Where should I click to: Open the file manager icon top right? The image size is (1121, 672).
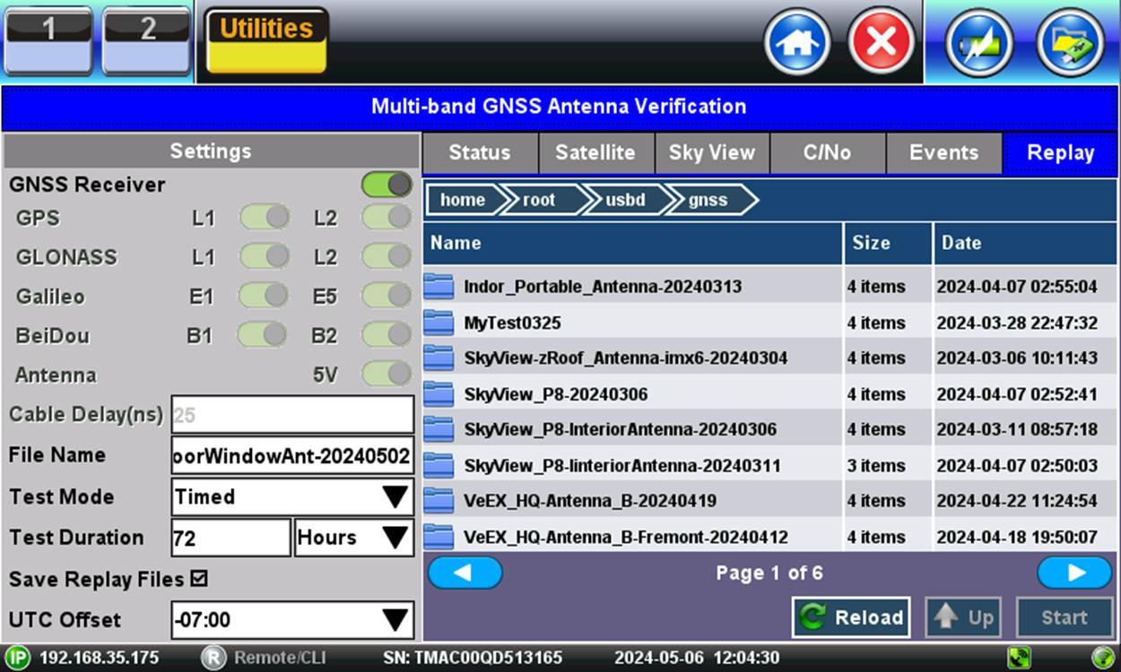click(1069, 41)
